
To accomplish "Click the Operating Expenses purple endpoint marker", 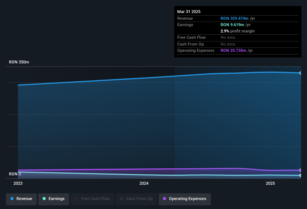I will 301,170.
